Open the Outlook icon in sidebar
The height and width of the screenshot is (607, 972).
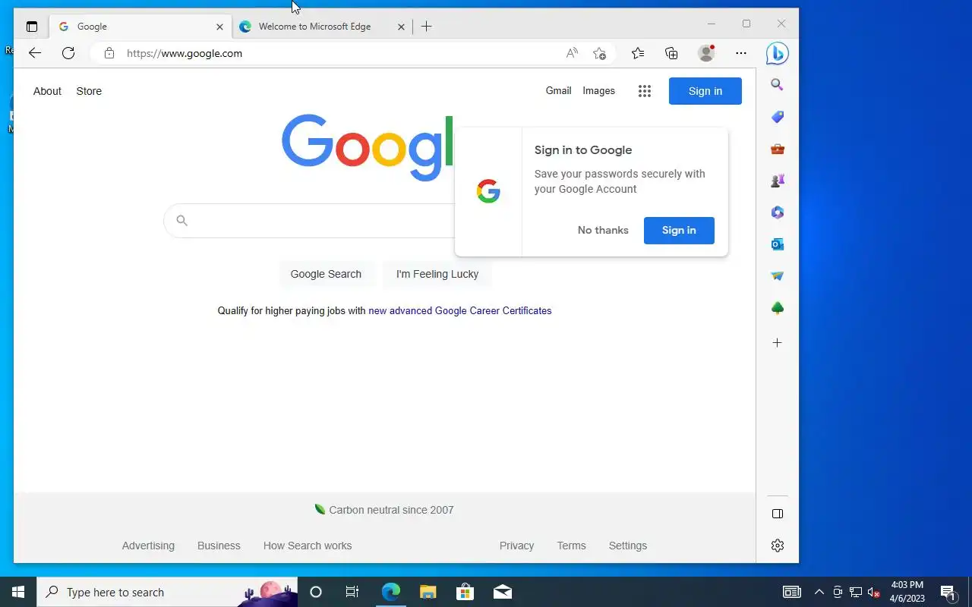[x=777, y=244]
